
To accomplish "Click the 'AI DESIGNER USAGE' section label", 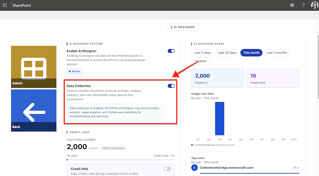I will (x=209, y=44).
